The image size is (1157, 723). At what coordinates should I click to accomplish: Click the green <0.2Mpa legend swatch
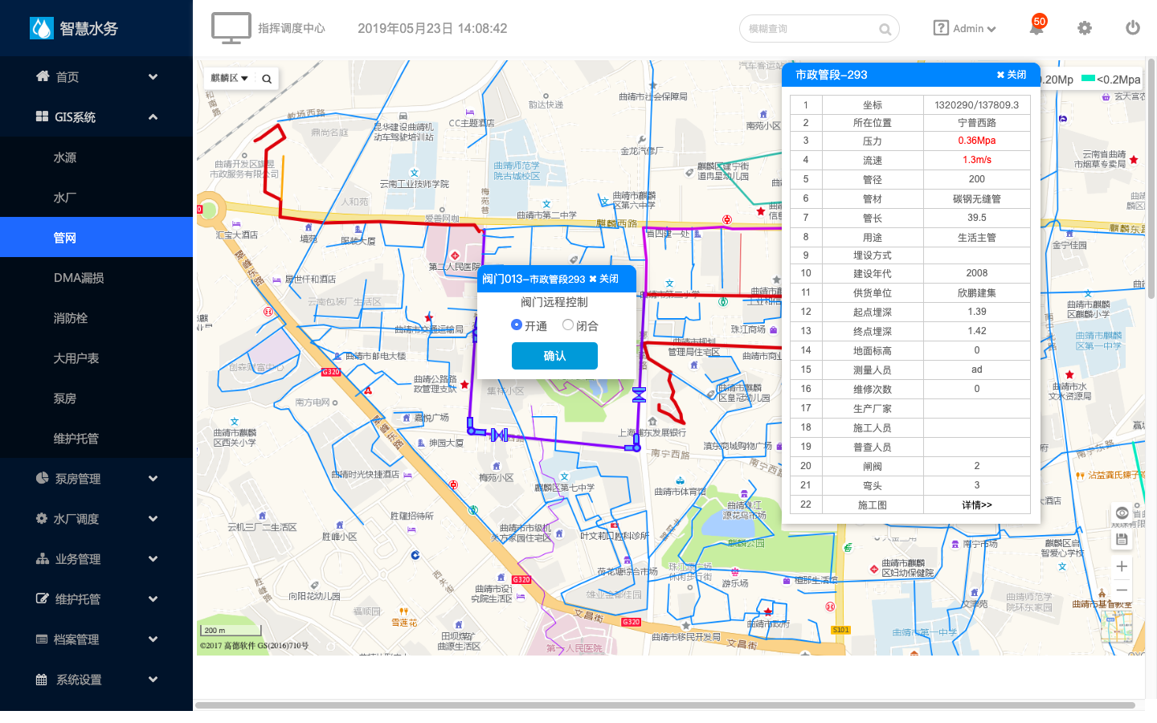click(x=1089, y=79)
